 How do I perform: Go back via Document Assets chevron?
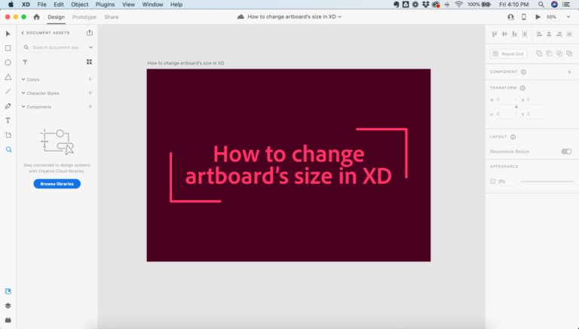click(23, 33)
